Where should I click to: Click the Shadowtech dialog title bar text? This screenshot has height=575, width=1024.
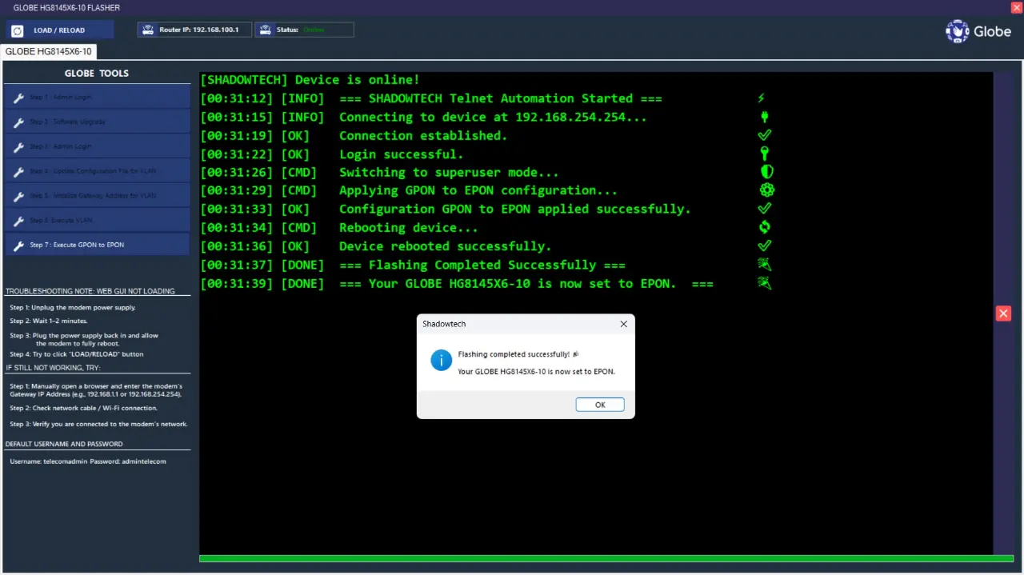coord(444,324)
